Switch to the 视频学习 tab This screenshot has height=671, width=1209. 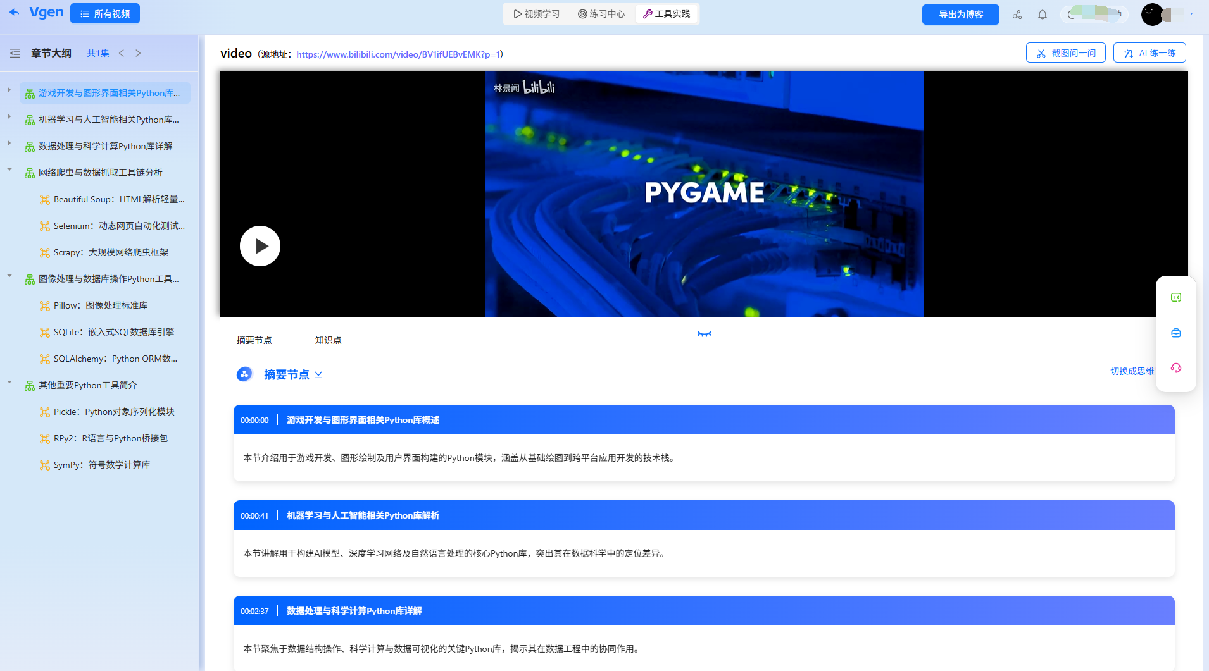tap(537, 13)
